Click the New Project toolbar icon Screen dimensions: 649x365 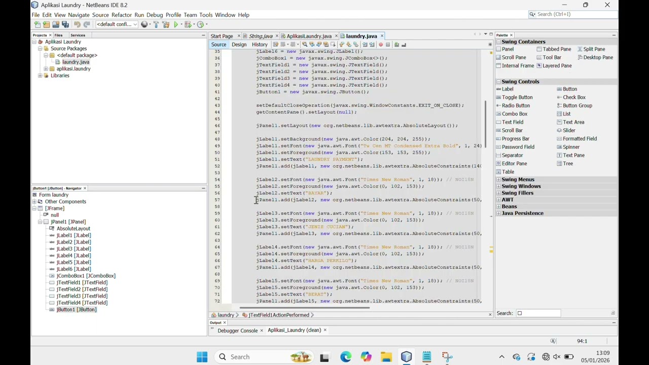pos(46,24)
